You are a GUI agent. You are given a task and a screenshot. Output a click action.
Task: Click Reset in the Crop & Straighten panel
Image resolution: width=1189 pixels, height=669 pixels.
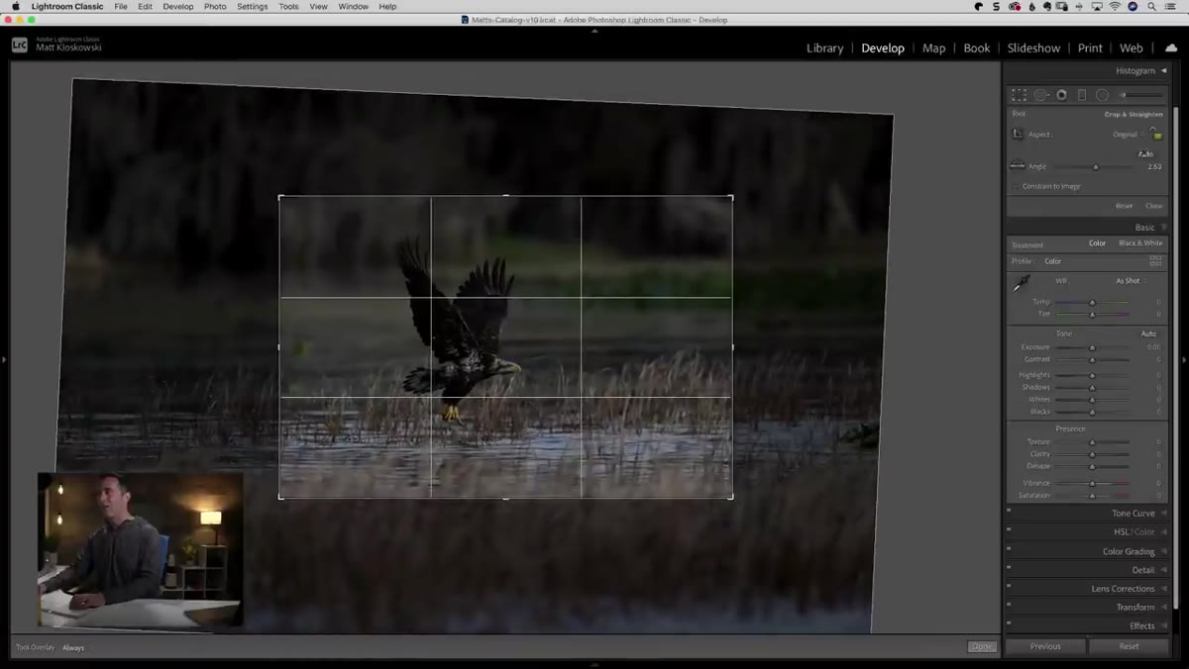[1124, 206]
